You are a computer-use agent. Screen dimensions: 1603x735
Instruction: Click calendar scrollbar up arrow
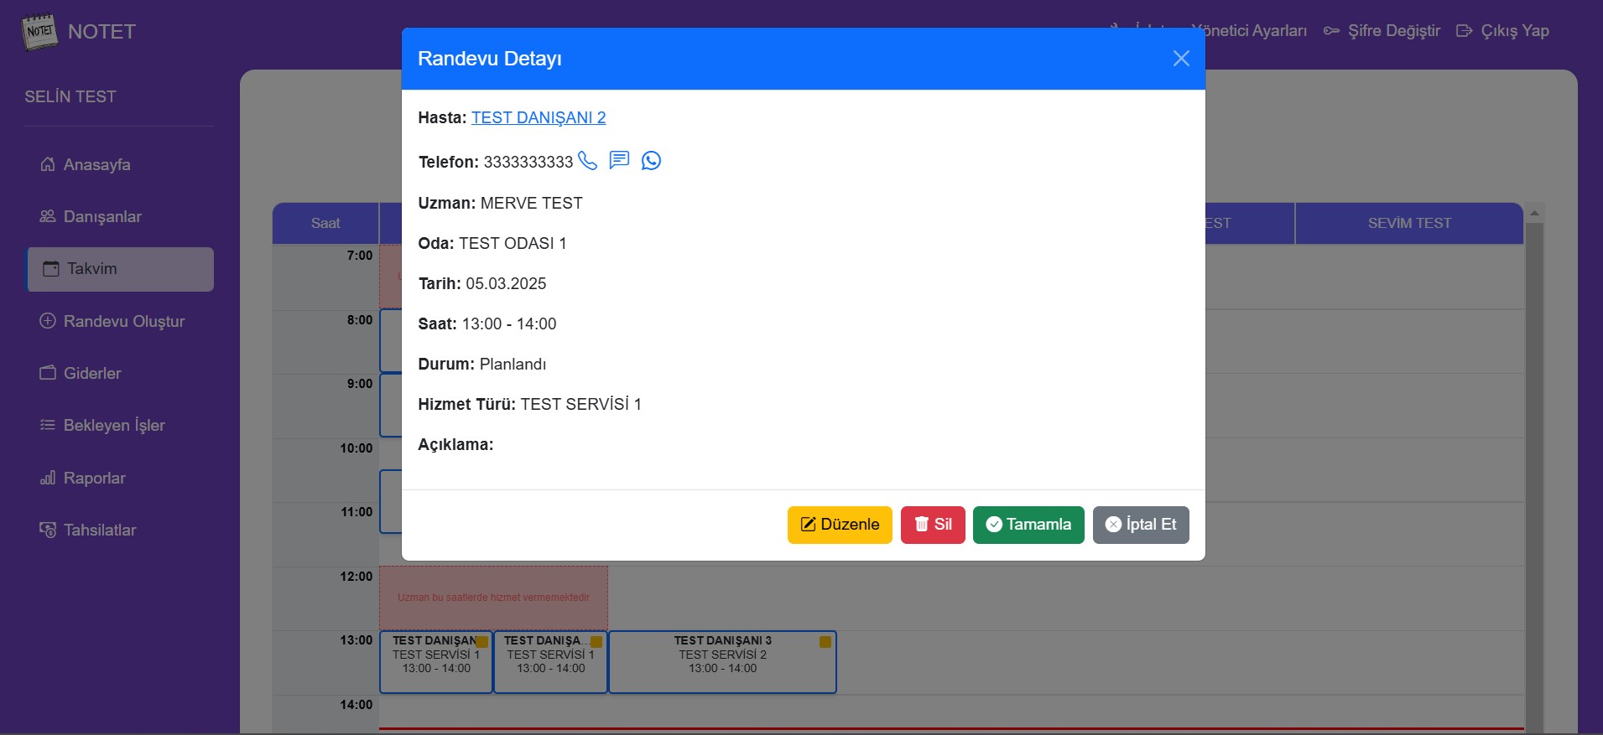click(1534, 213)
